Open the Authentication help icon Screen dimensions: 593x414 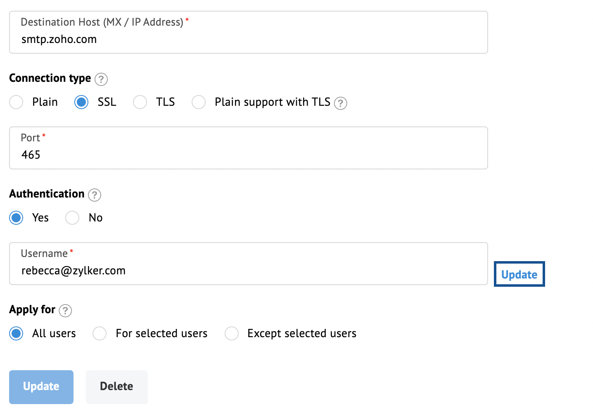click(x=95, y=195)
